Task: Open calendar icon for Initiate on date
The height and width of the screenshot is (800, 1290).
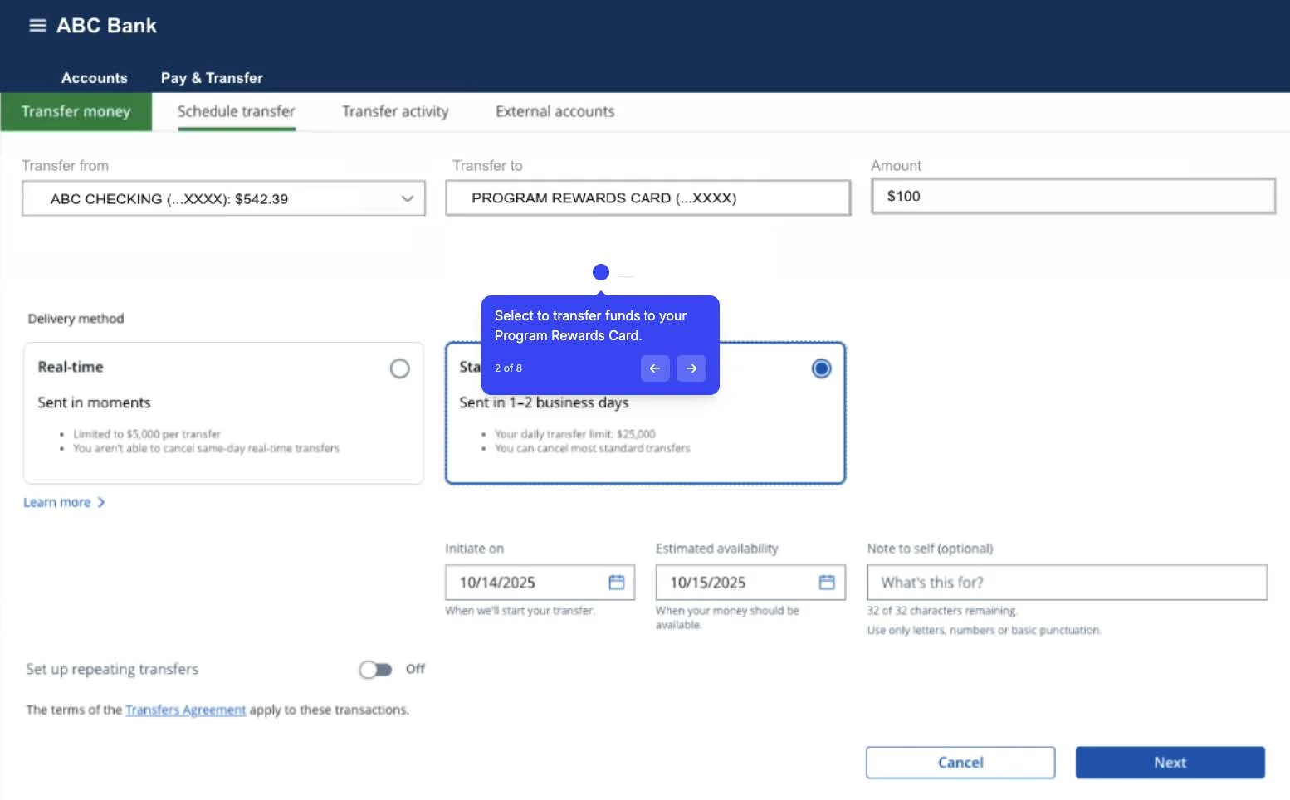Action: (617, 583)
